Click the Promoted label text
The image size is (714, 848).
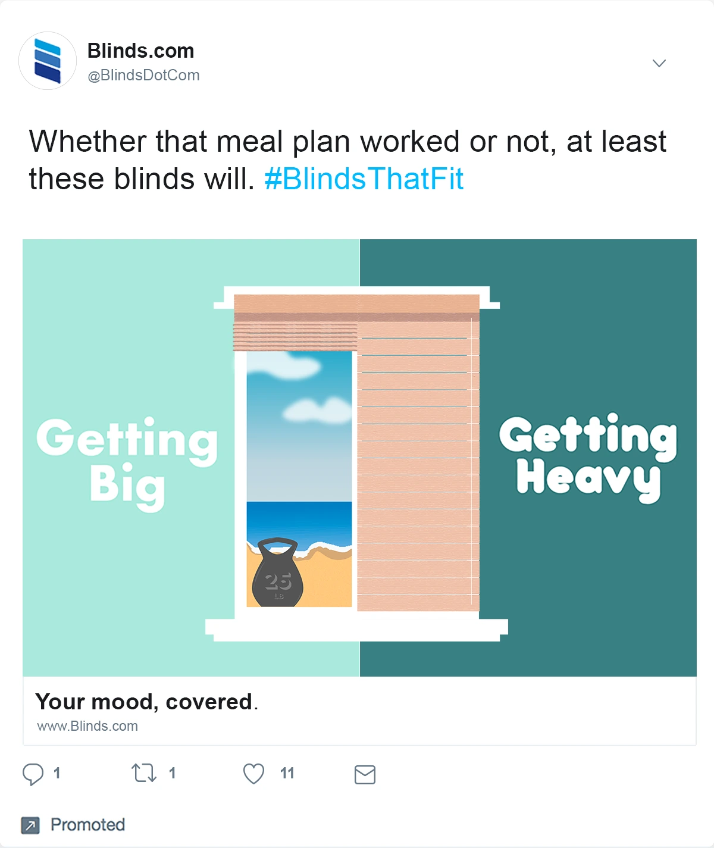[x=87, y=825]
